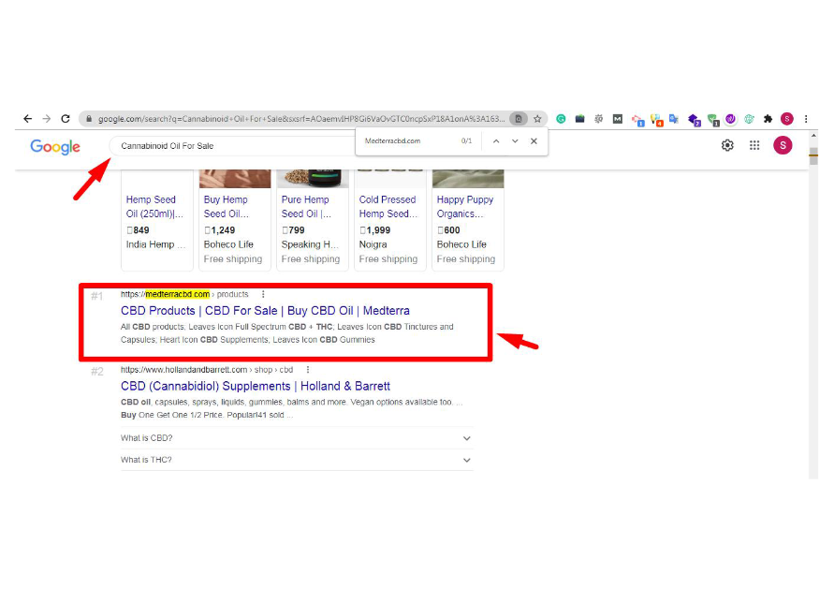Image resolution: width=834 pixels, height=589 pixels.
Task: Expand the 'What is CBD?' question
Action: [466, 438]
